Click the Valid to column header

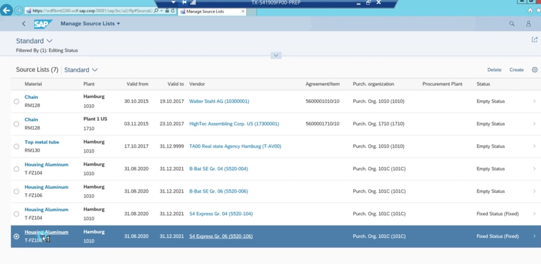176,84
